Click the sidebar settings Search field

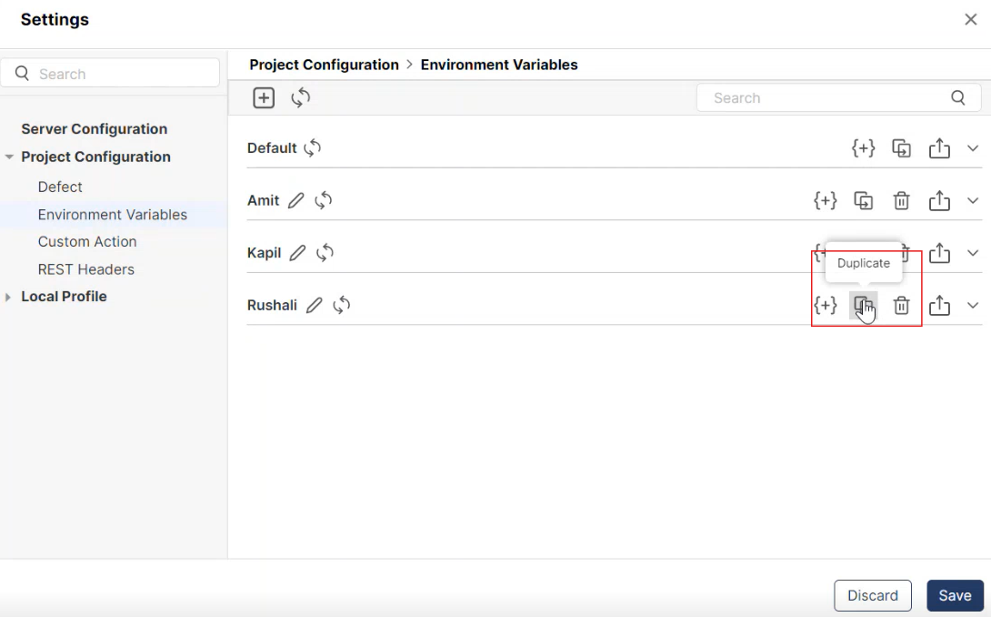point(110,74)
